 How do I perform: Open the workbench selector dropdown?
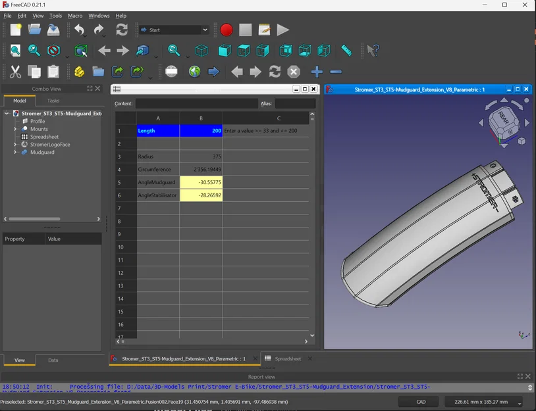coord(174,30)
